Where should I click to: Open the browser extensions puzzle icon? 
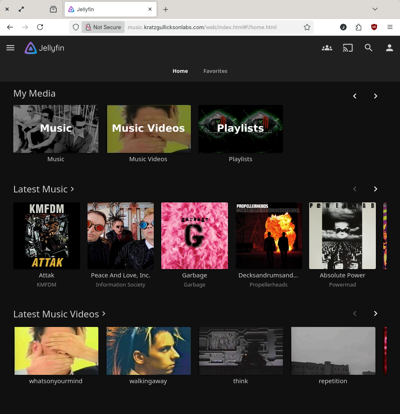pos(358,27)
